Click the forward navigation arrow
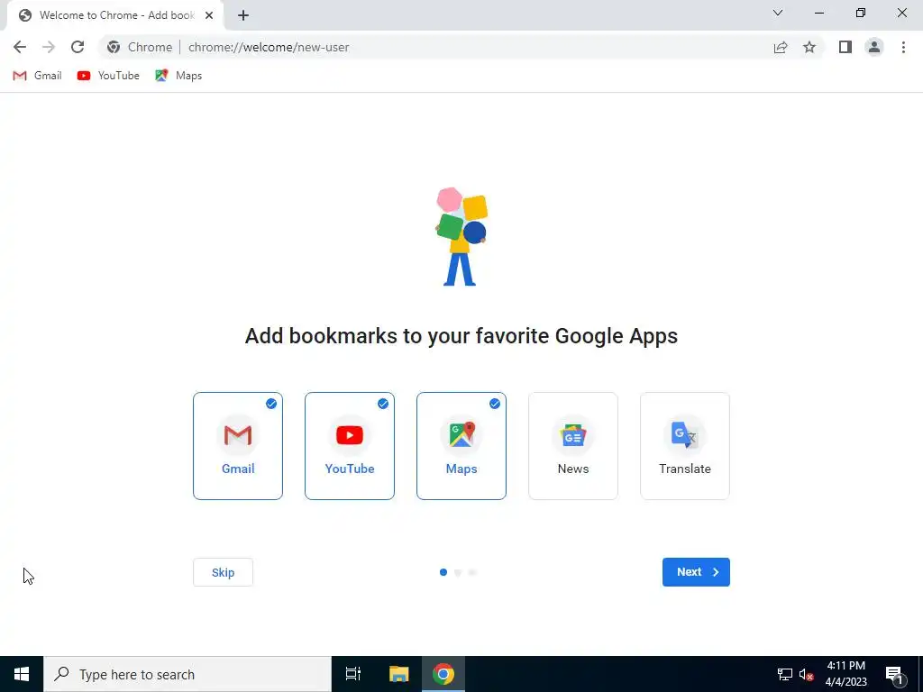Image resolution: width=923 pixels, height=692 pixels. (49, 47)
